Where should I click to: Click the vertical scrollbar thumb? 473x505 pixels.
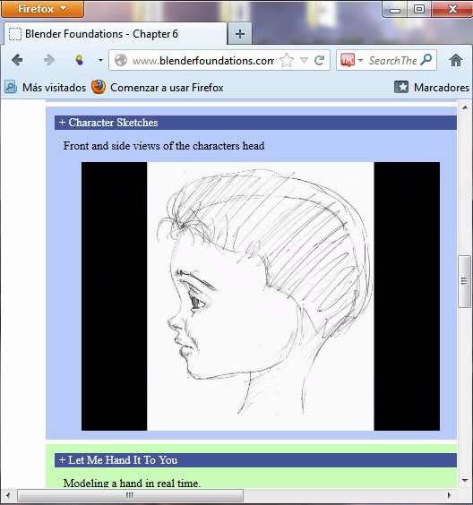(464, 281)
